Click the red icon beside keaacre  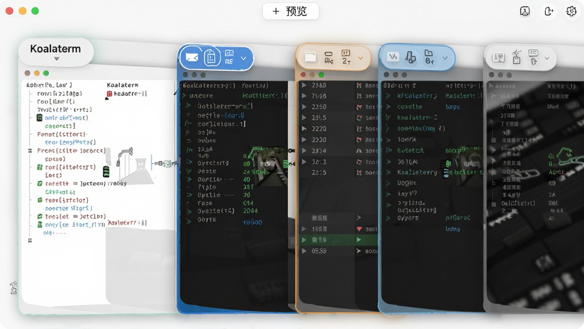coord(109,94)
